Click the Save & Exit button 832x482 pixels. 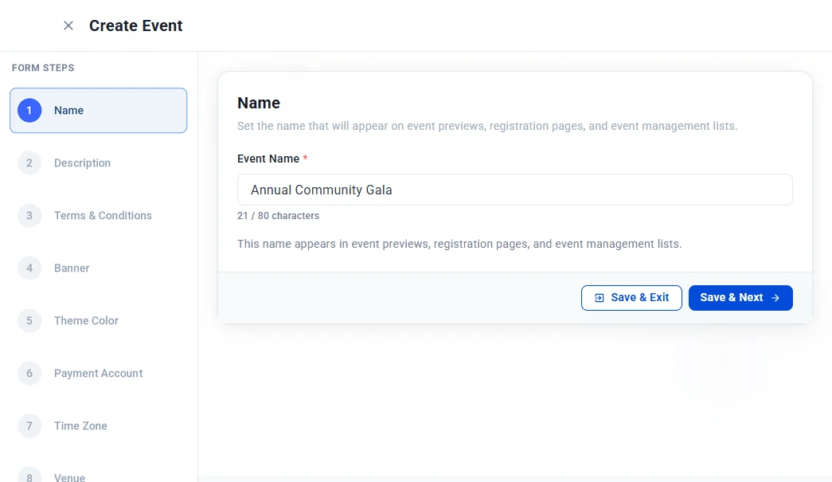click(631, 298)
